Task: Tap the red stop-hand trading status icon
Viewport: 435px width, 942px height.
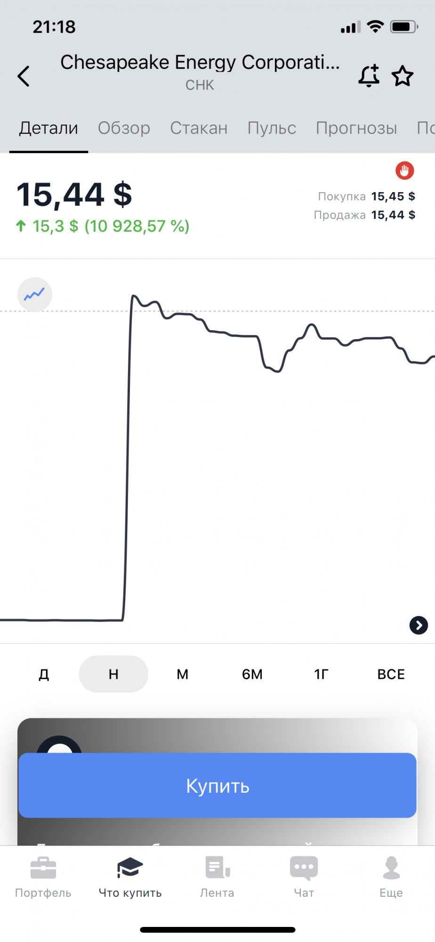Action: point(404,171)
